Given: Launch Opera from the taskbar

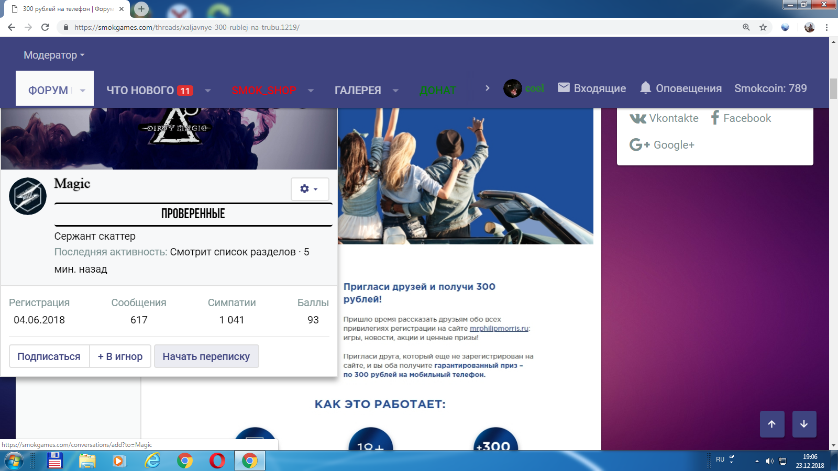Looking at the screenshot, I should coord(217,461).
